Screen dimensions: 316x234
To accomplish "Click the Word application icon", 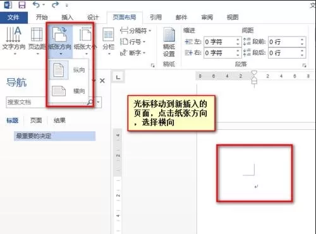I will (x=8, y=5).
